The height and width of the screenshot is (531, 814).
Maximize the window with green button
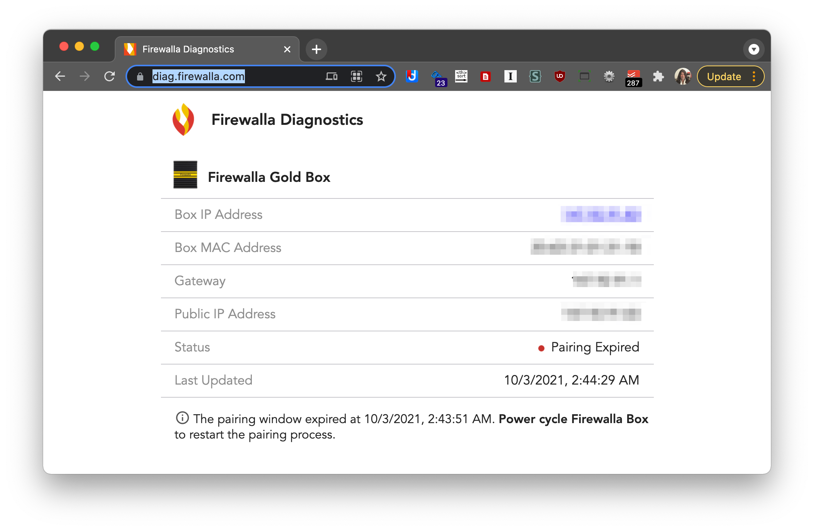coord(95,47)
